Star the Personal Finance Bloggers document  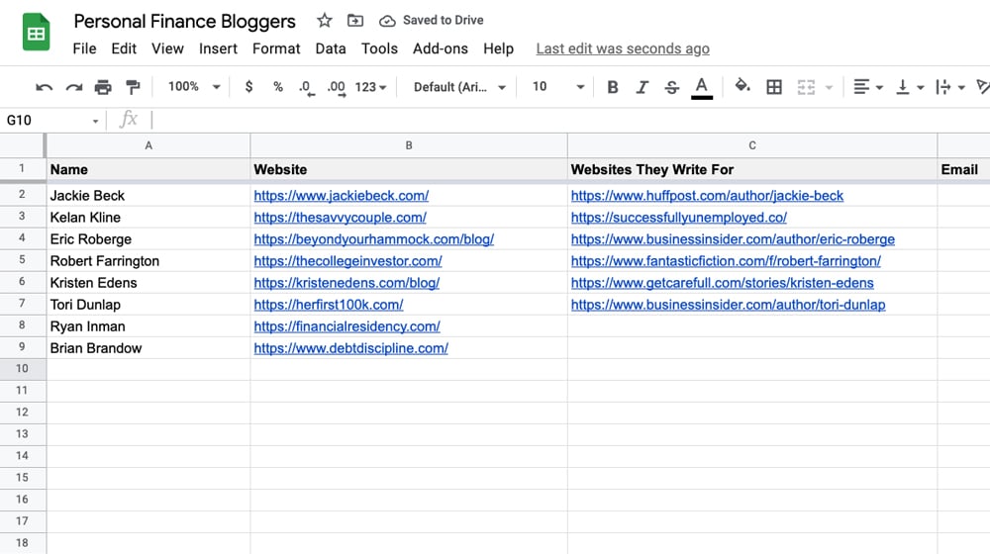click(x=325, y=20)
